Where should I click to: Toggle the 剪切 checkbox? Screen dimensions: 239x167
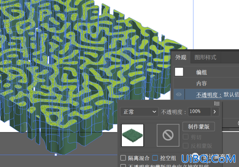click(x=185, y=137)
